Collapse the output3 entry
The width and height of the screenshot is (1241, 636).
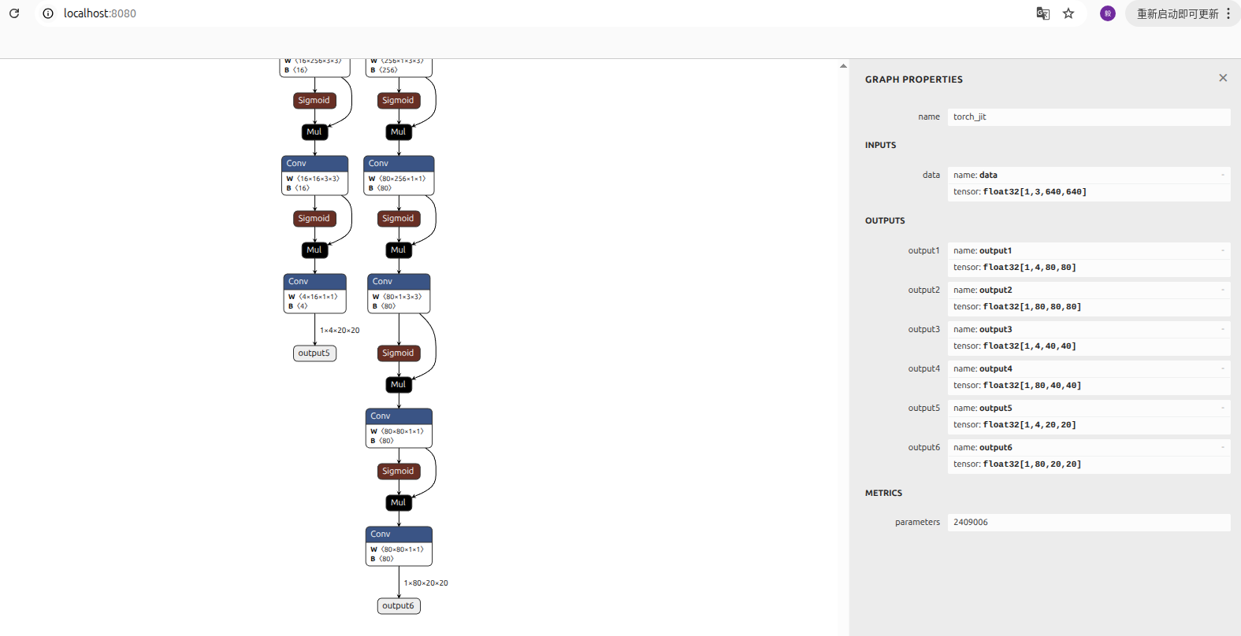point(1223,329)
